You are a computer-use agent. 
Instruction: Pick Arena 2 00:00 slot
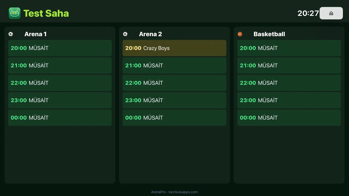click(174, 118)
